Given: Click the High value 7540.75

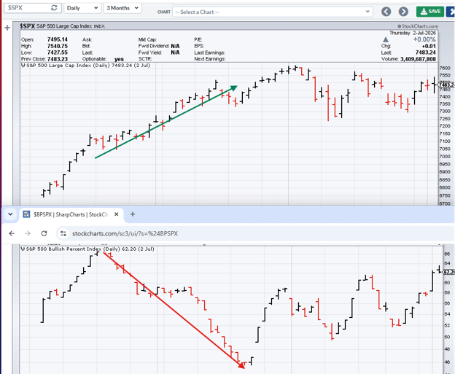Looking at the screenshot, I should pyautogui.click(x=58, y=46).
